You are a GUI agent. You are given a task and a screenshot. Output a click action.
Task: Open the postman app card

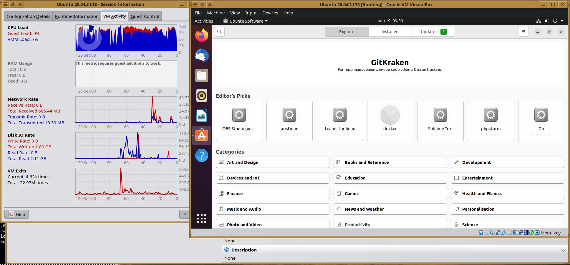(289, 121)
